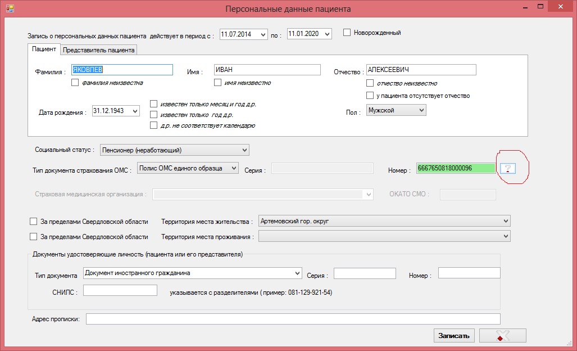Check 'д.р. не соответствует календарю'
This screenshot has width=577, height=351.
pos(153,125)
